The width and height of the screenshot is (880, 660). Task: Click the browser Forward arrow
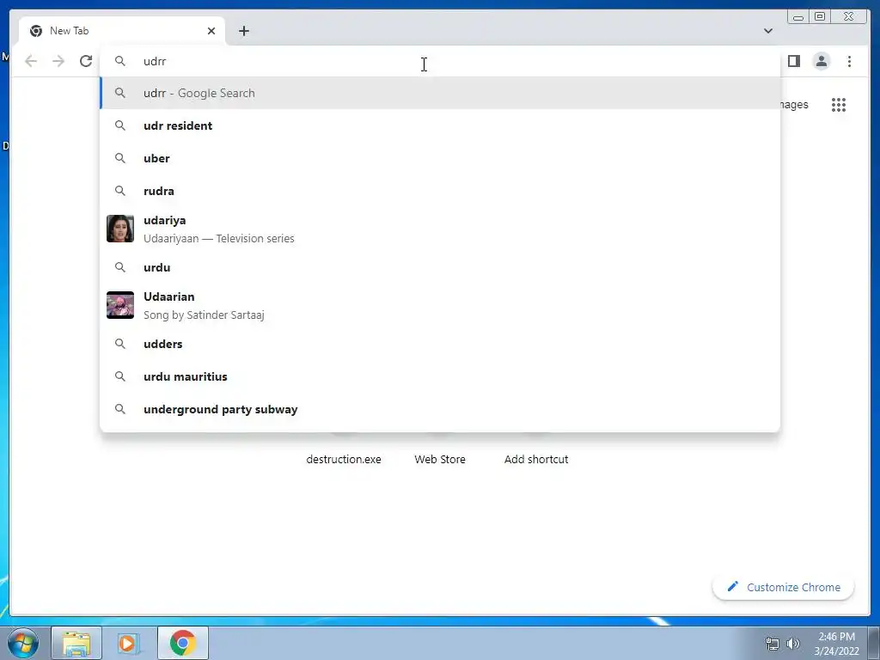(x=58, y=61)
